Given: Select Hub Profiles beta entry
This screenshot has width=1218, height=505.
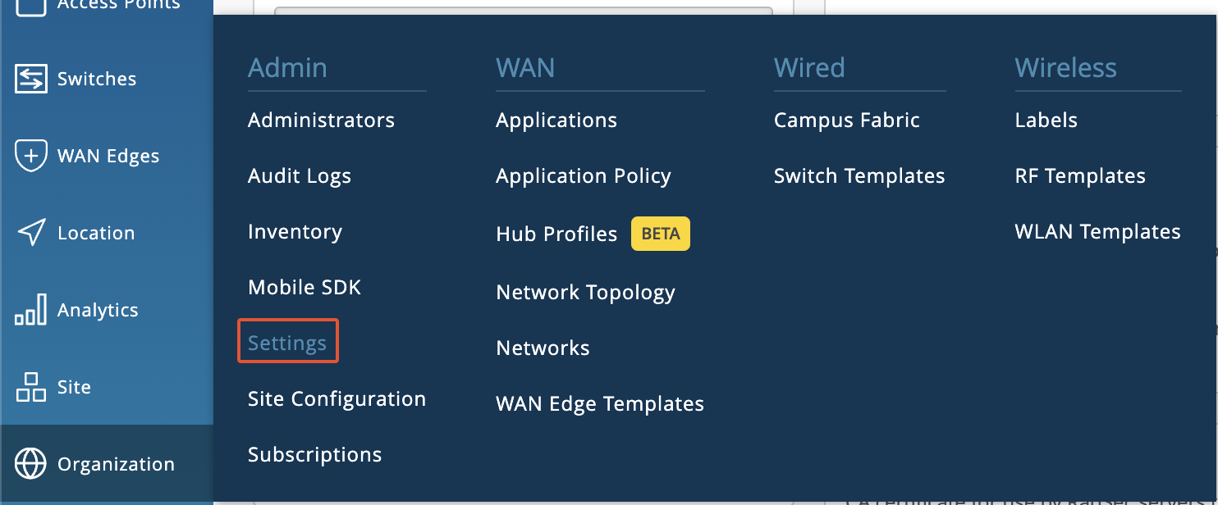Looking at the screenshot, I should click(556, 234).
